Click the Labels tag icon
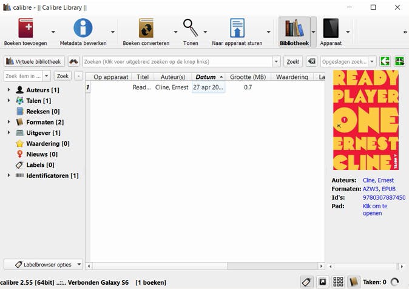Image resolution: width=409 pixels, height=289 pixels. pyautogui.click(x=19, y=165)
